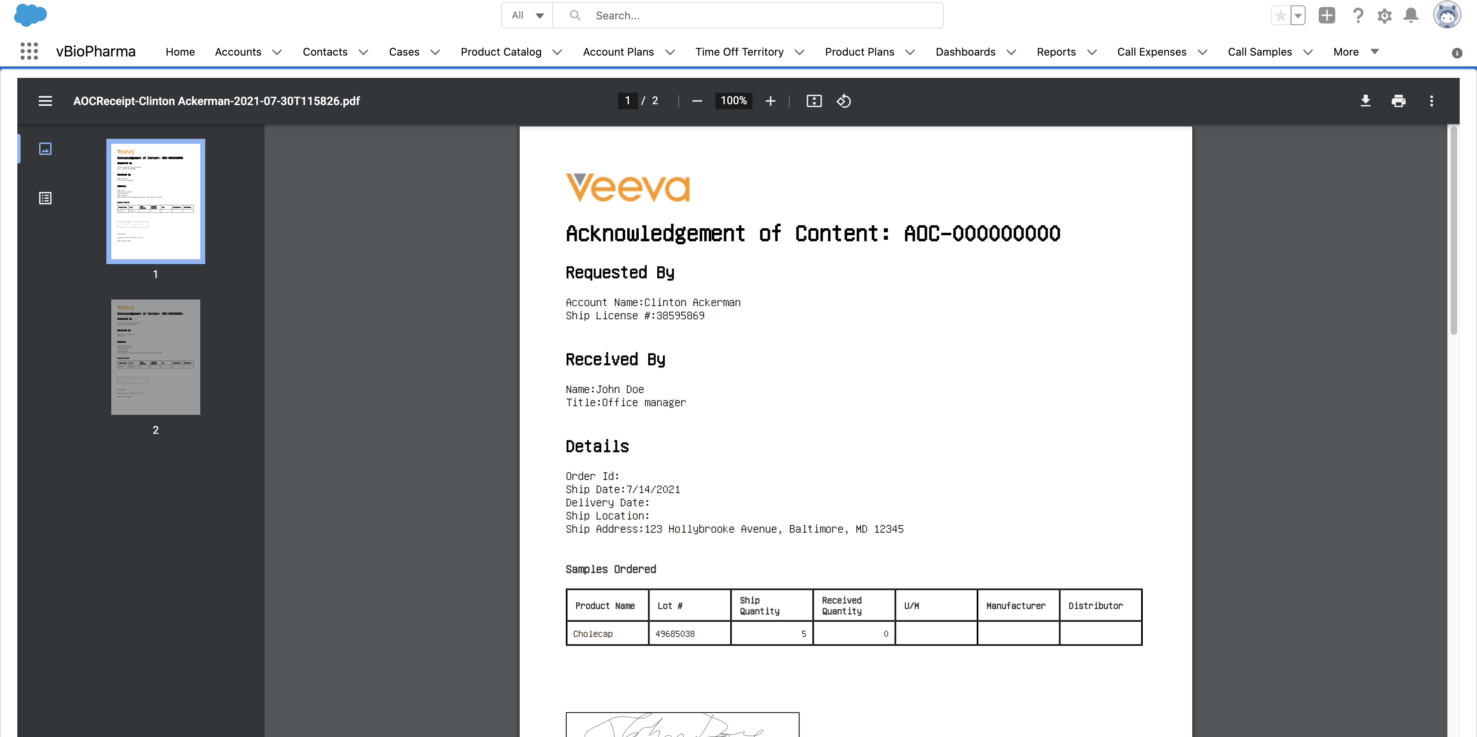Screen dimensions: 1477x737
Task: Open the Reports tab
Action: tap(1056, 51)
